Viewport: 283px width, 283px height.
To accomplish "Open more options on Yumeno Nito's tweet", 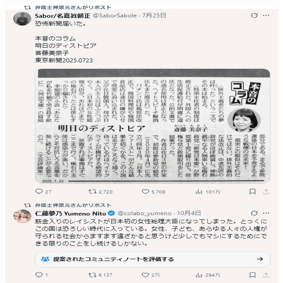I will pos(266,213).
